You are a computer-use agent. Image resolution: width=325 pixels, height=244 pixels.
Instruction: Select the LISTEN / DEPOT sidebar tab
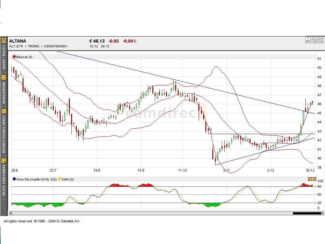pyautogui.click(x=3, y=57)
